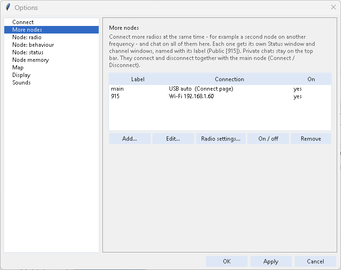Select Node memory in sidebar
The width and height of the screenshot is (341, 270).
[x=51, y=60]
